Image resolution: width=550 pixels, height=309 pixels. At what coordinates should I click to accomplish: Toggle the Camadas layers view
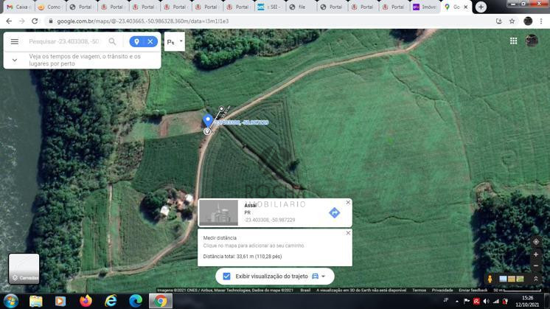(24, 269)
